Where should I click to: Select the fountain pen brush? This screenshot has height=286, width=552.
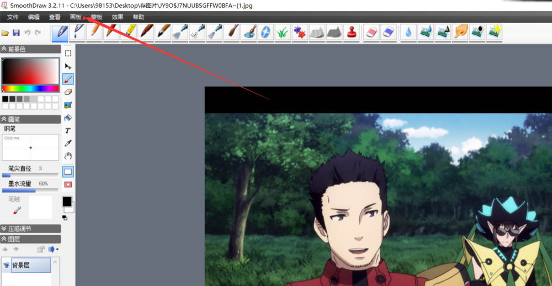click(60, 33)
